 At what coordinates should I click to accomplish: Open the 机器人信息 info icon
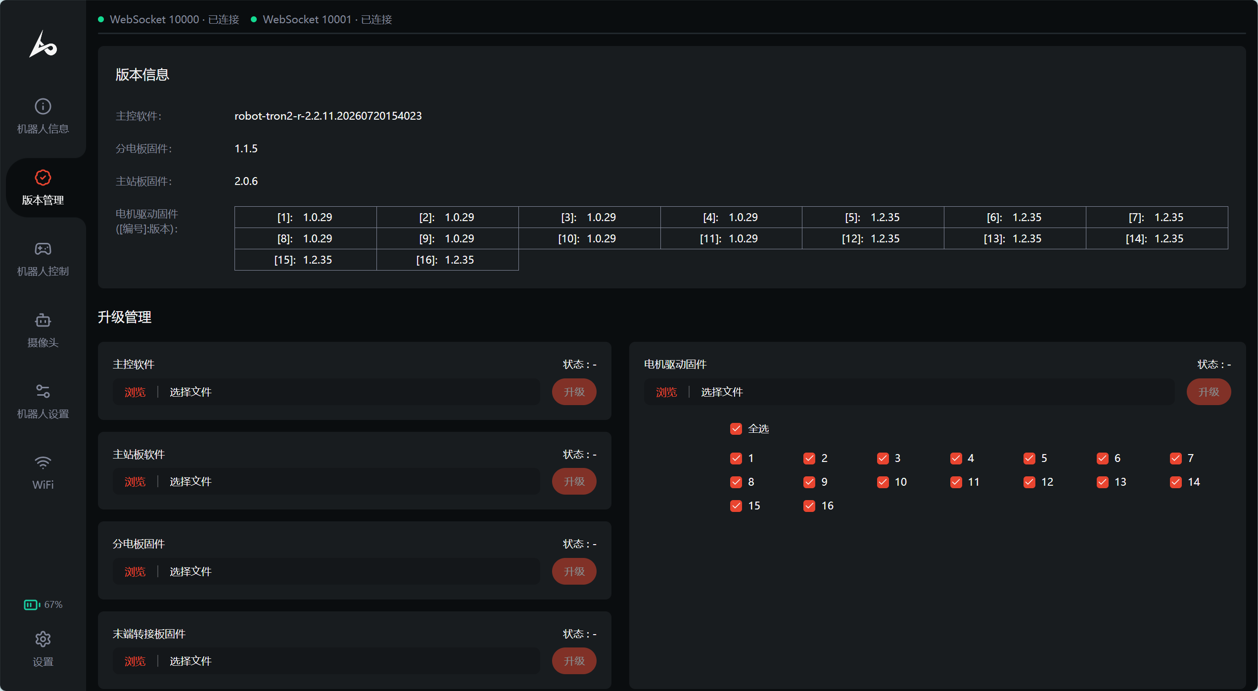pyautogui.click(x=43, y=106)
